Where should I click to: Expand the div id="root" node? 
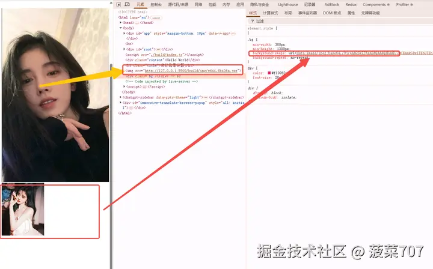tap(124, 49)
